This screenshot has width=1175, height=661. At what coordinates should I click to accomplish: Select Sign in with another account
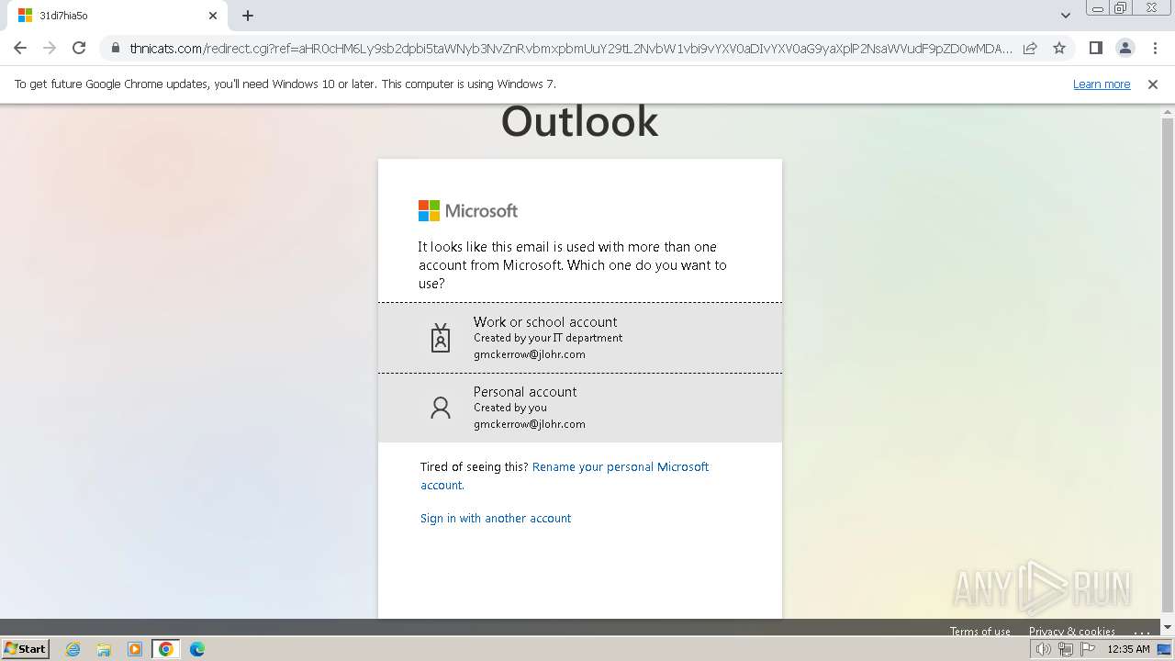(x=496, y=518)
